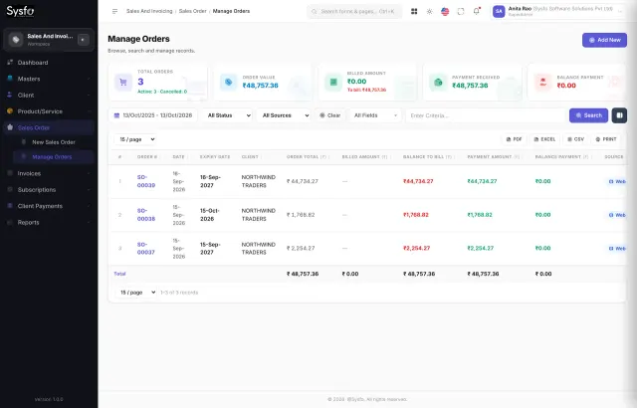Export table to EXCEL
Viewport: 637px width, 408px height.
(544, 139)
